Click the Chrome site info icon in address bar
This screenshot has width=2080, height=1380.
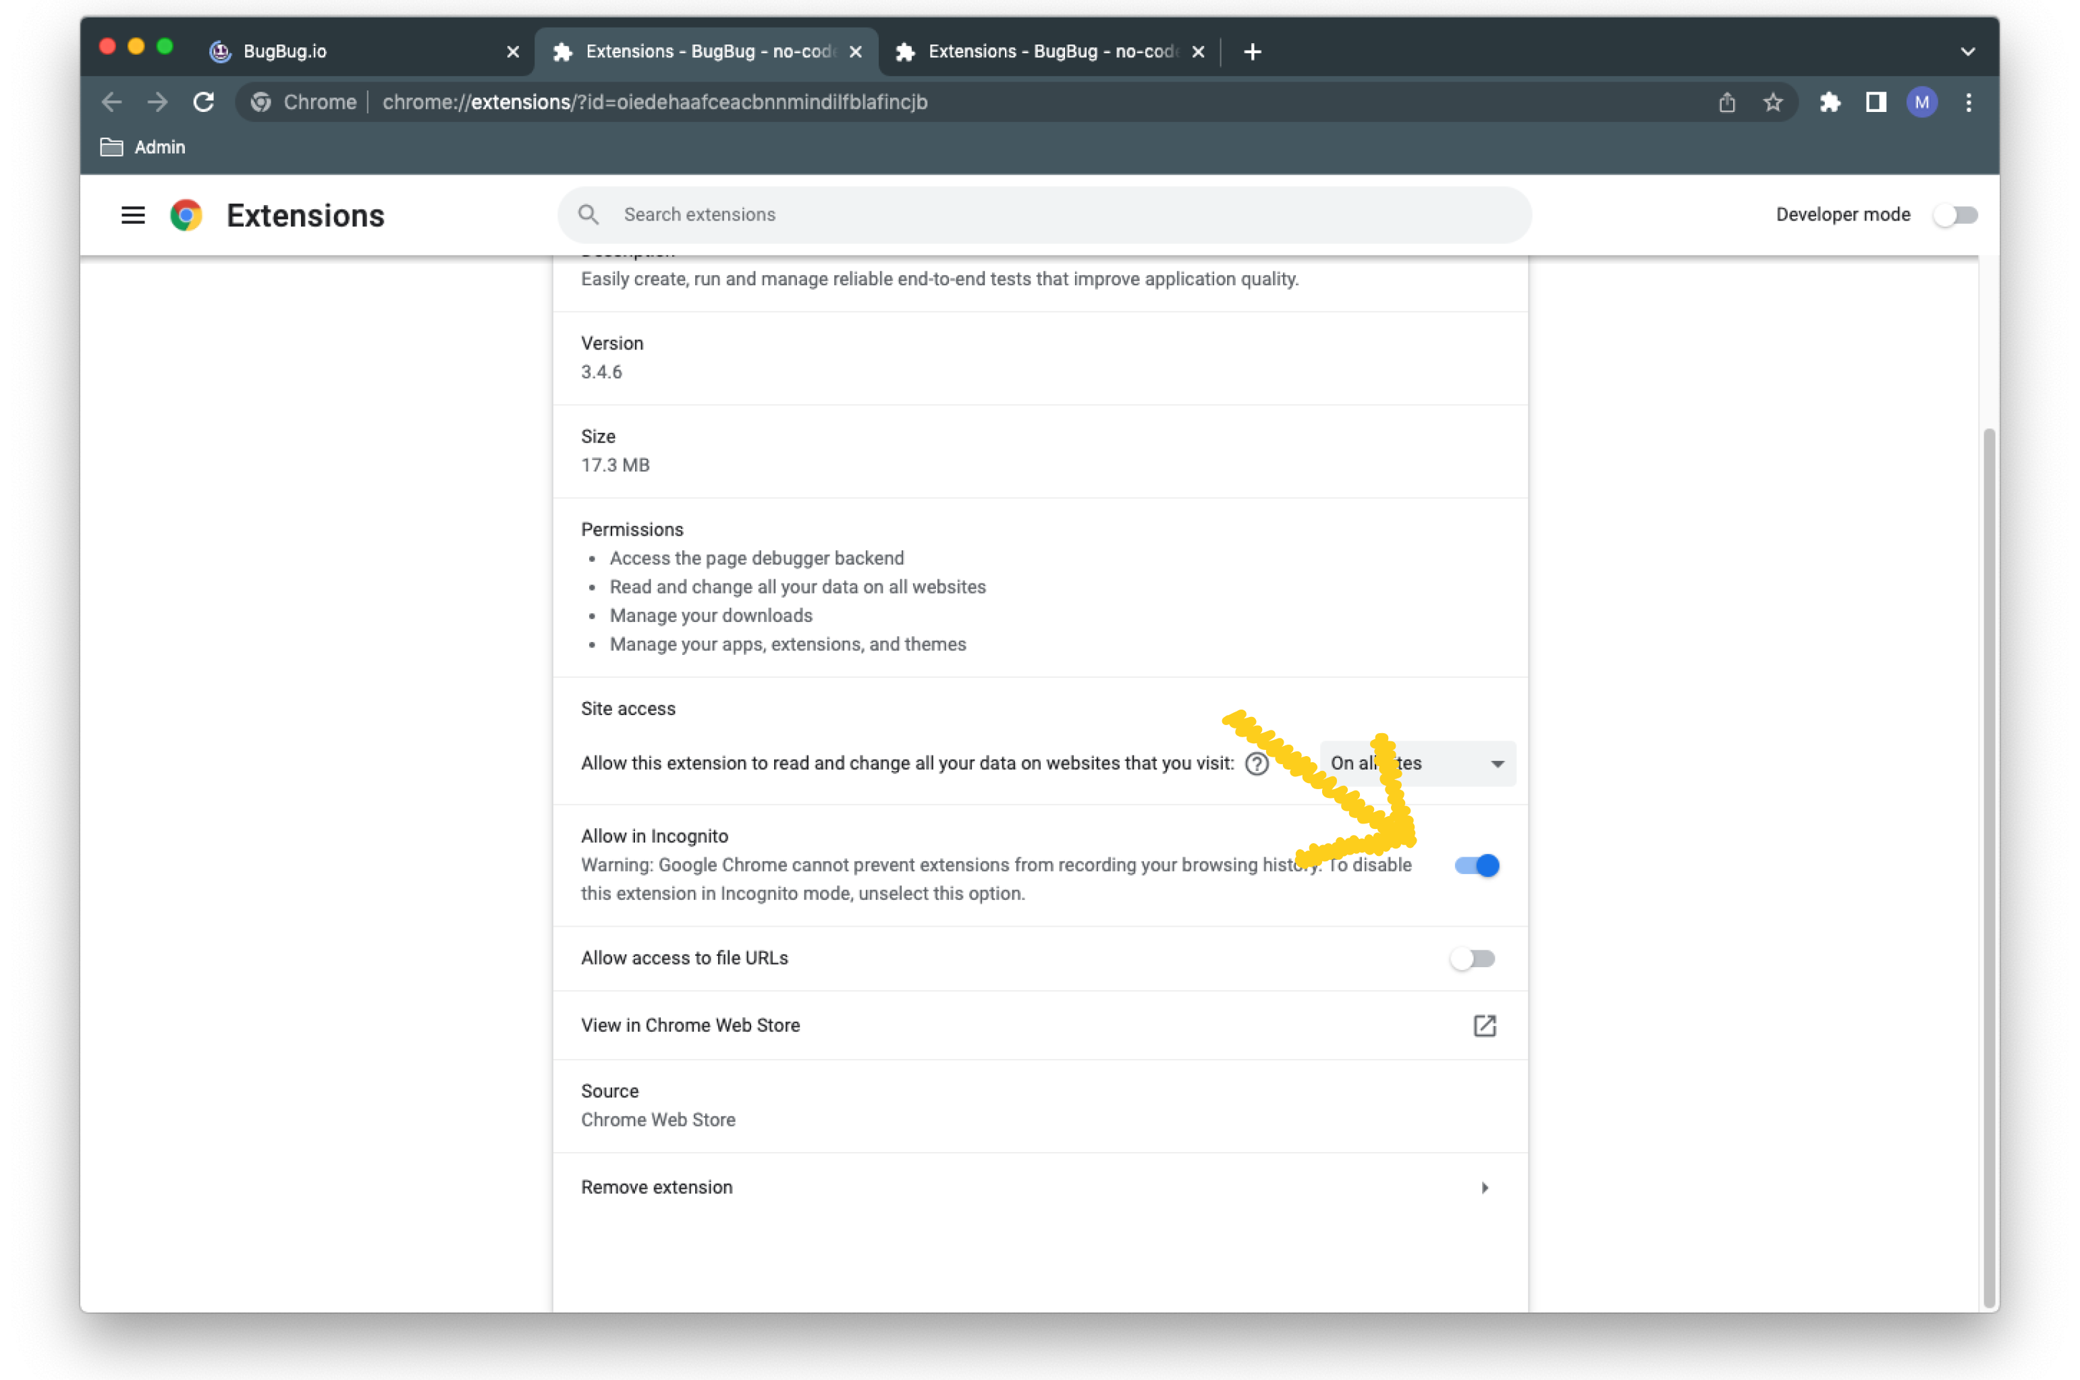click(x=261, y=102)
